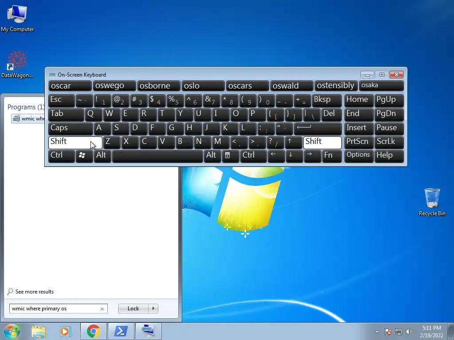The height and width of the screenshot is (340, 454).
Task: Click the taskbar clock and date
Action: [x=431, y=332]
